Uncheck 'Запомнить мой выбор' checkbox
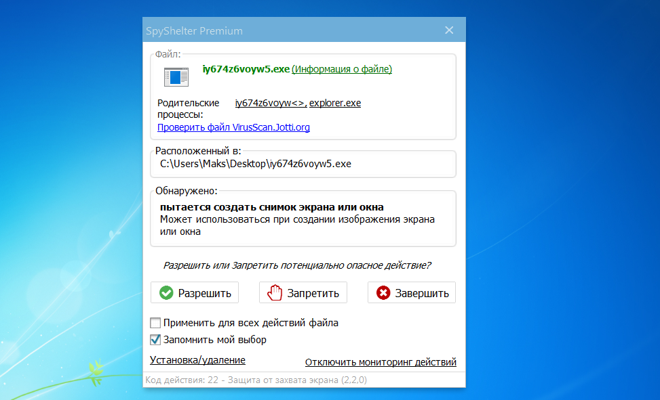The height and width of the screenshot is (400, 660). point(155,340)
